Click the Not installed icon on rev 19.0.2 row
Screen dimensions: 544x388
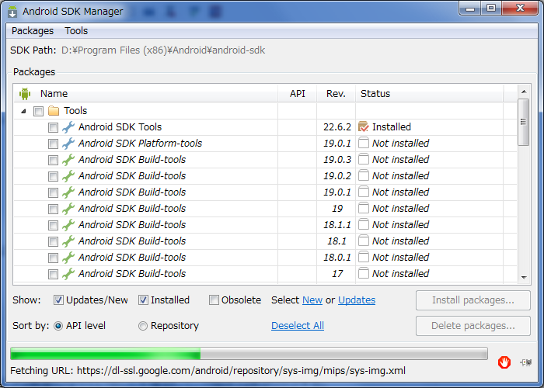tap(363, 175)
